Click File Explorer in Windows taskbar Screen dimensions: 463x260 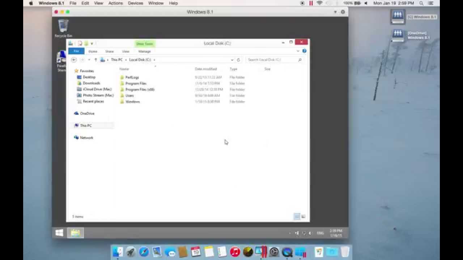75,233
